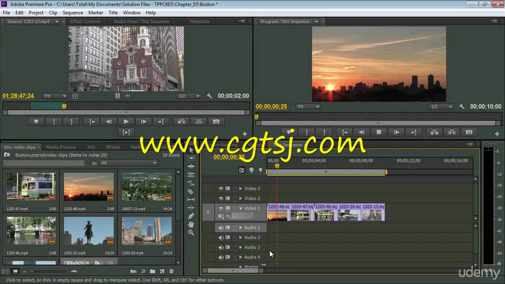Open Source monitor settings wrench

(x=210, y=96)
